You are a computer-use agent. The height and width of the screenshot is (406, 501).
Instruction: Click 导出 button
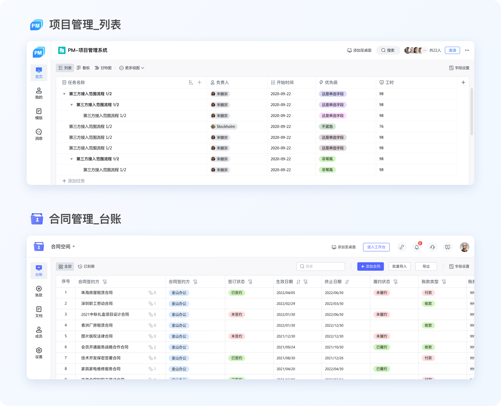pos(426,266)
